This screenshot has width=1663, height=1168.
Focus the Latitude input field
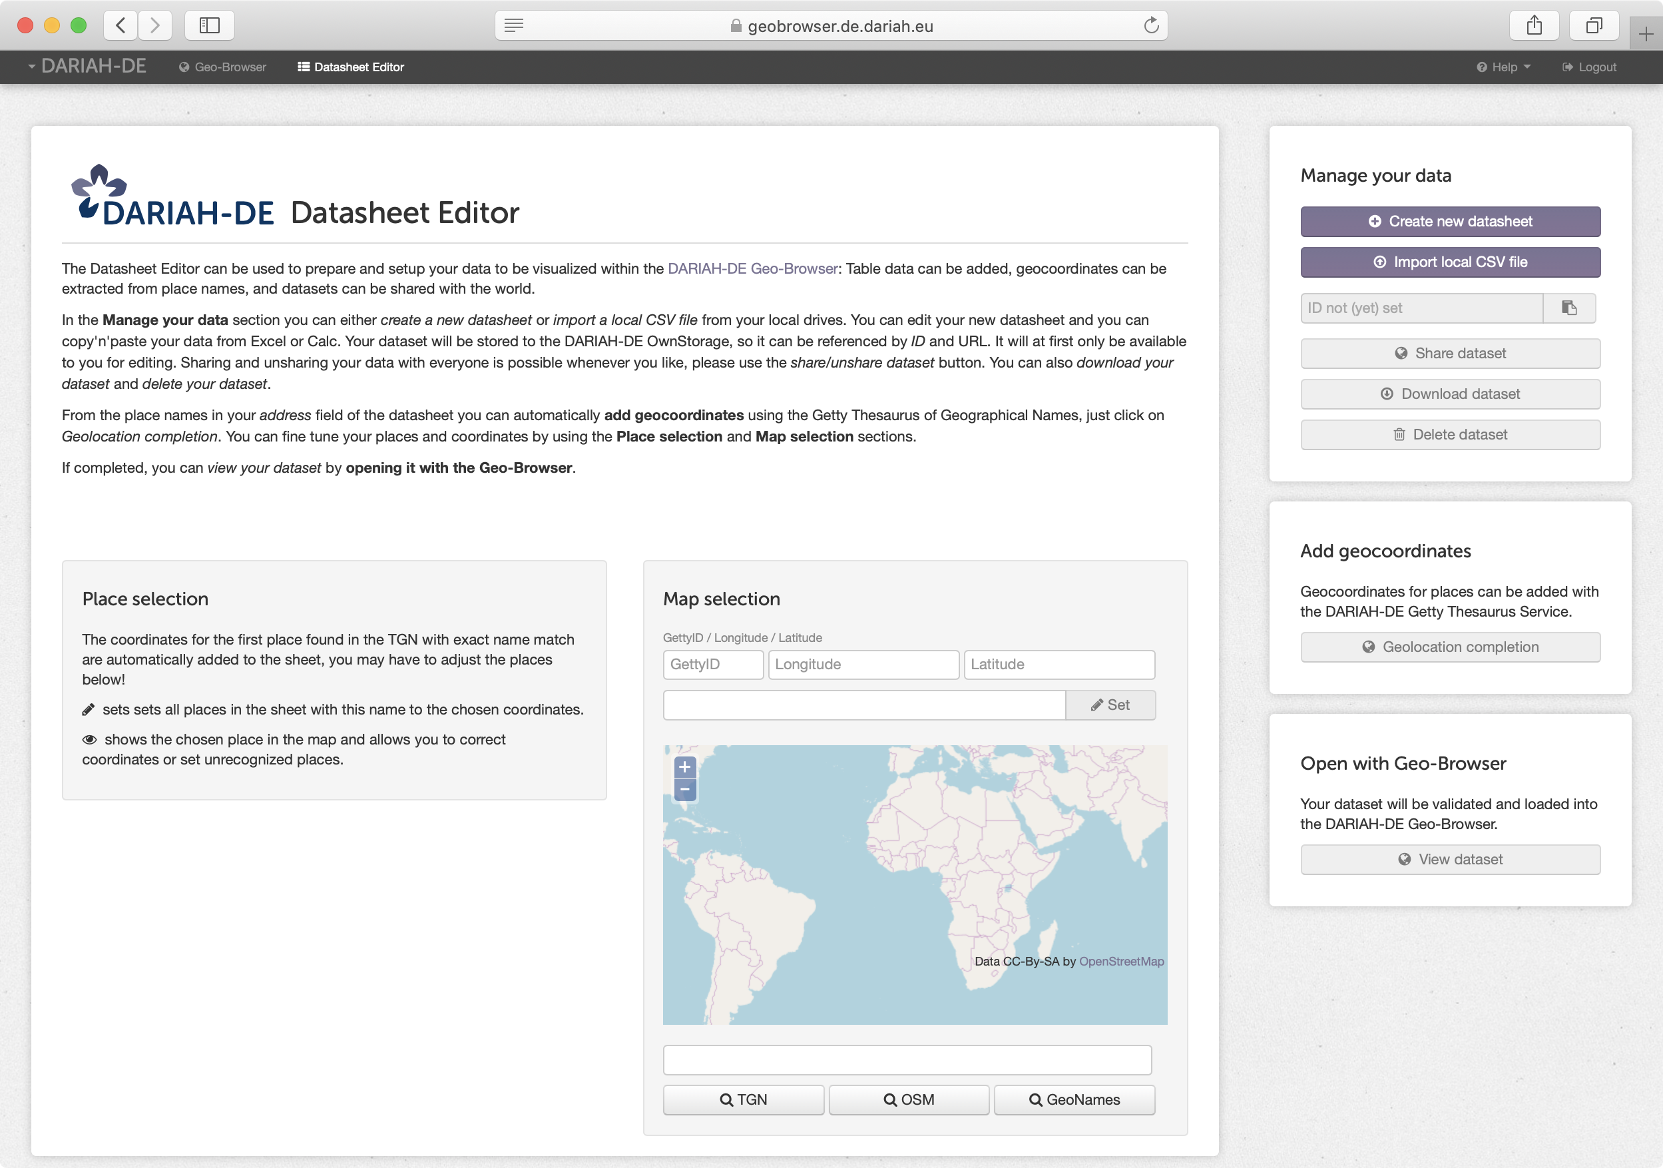(1059, 665)
